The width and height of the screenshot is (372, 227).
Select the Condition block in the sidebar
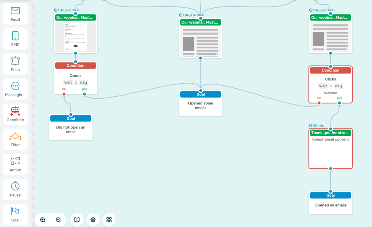(15, 114)
